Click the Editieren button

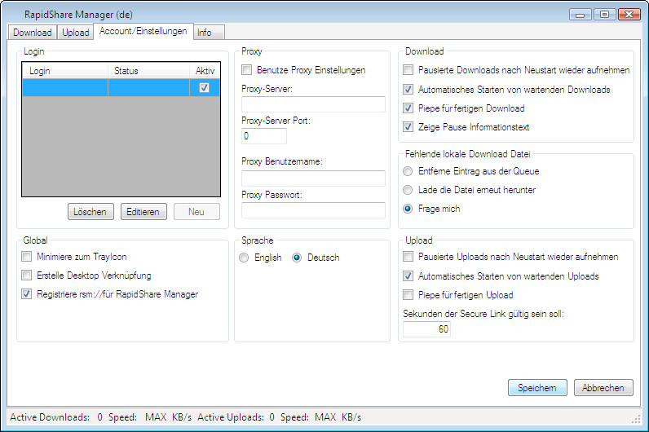pos(143,211)
